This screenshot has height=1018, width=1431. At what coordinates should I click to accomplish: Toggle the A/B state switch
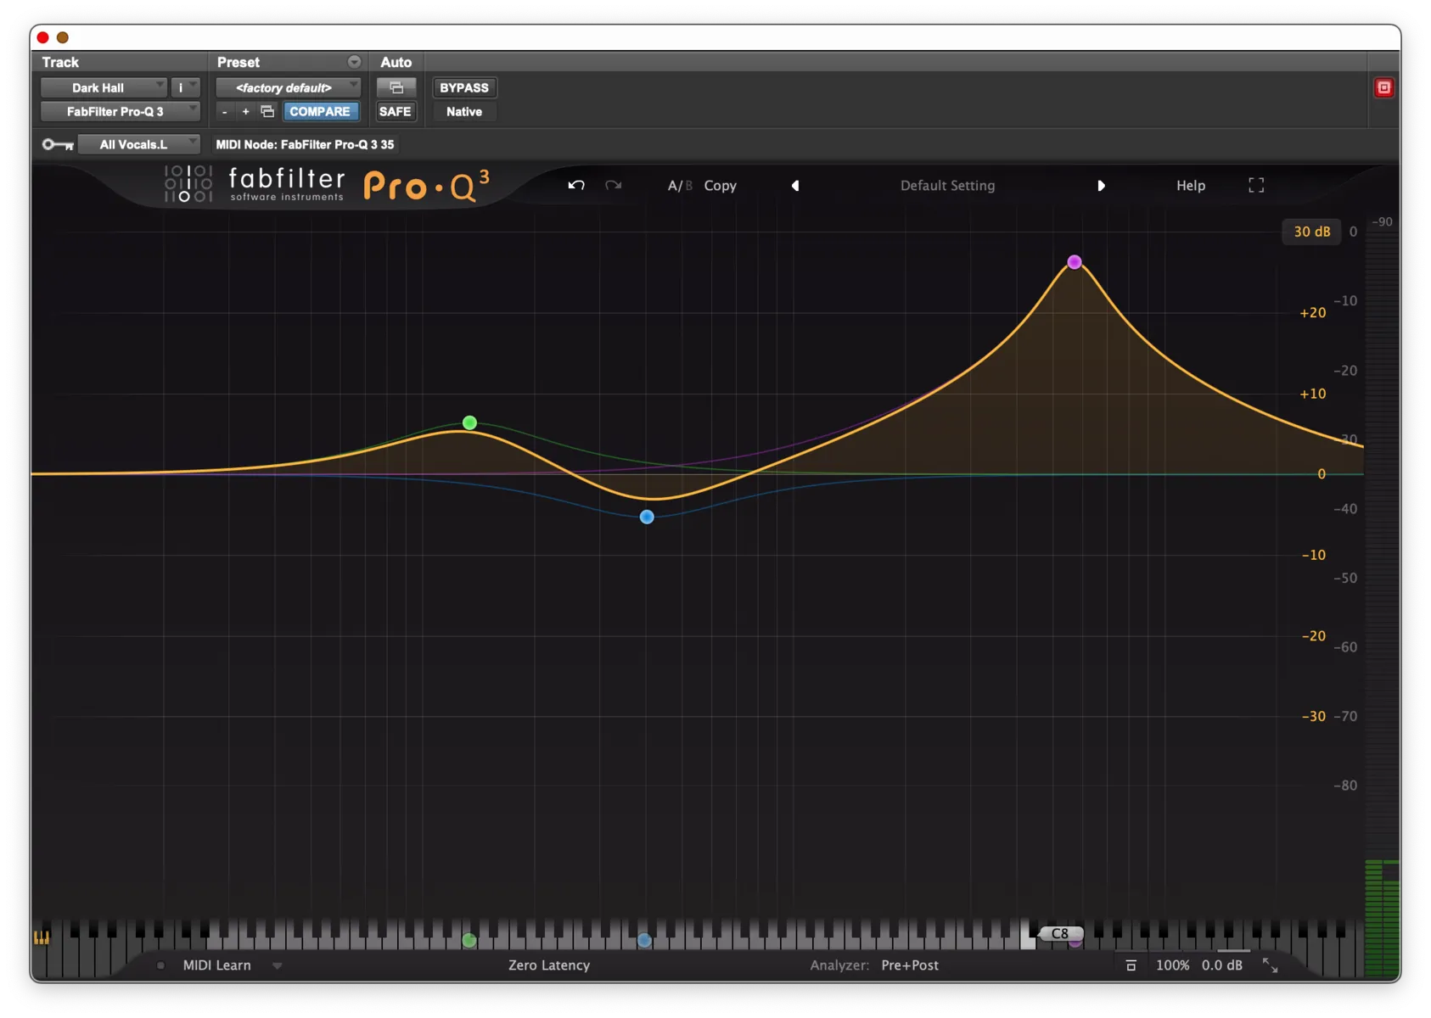[679, 185]
